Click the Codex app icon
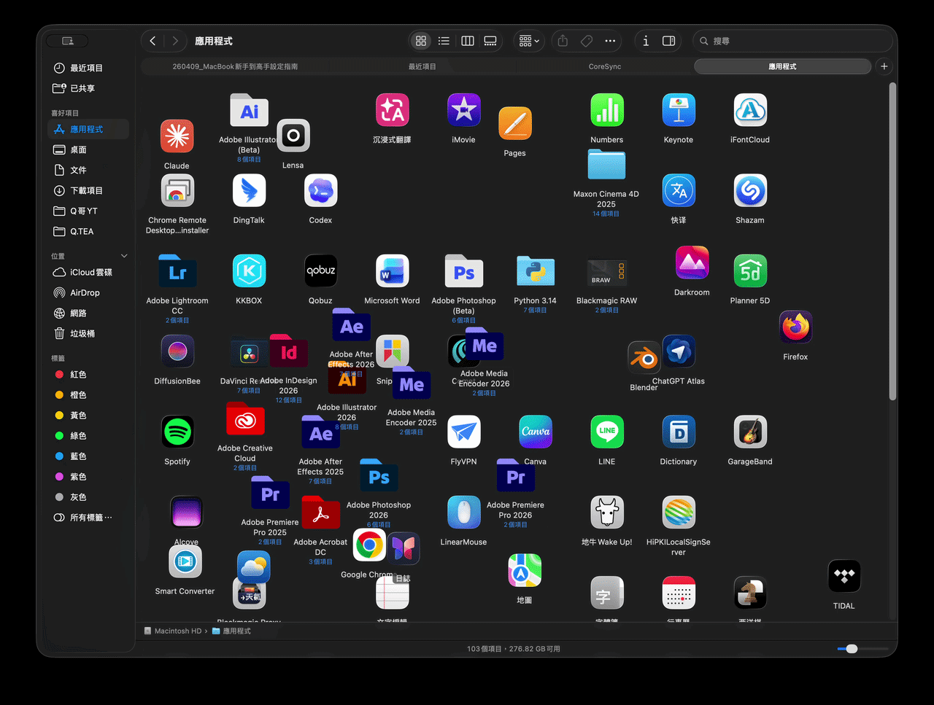This screenshot has width=934, height=705. (x=320, y=191)
